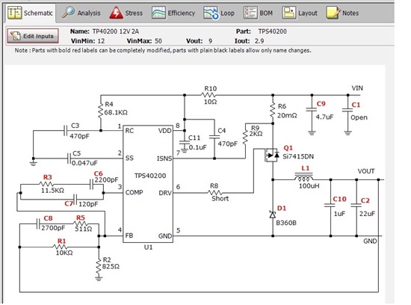Image resolution: width=411 pixels, height=305 pixels.
Task: Click the B360B diode part name
Action: [x=286, y=223]
